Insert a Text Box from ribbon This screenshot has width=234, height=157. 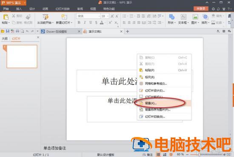(183, 17)
